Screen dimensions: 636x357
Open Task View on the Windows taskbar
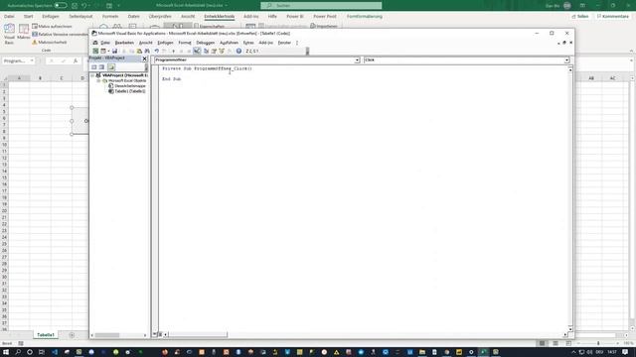point(42,352)
